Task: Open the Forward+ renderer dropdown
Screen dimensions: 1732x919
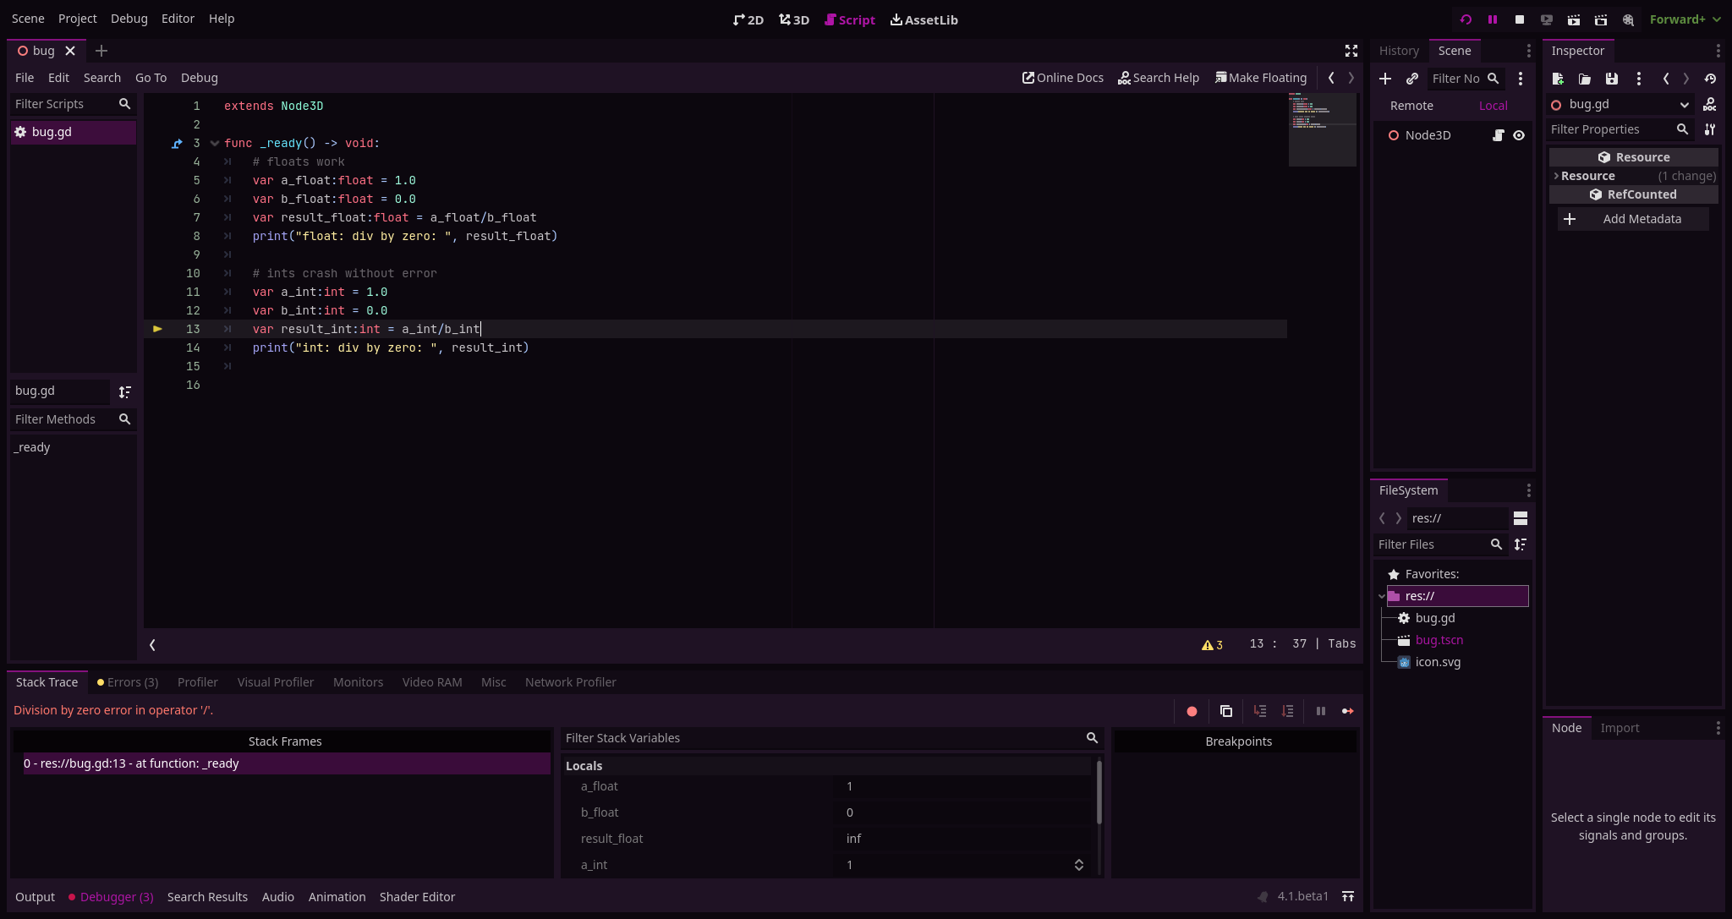Action: [1685, 19]
